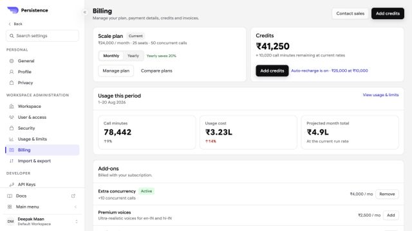Viewport: 412px width, 231px height.
Task: Click the ₹4,000 / mo price
Action: click(x=361, y=194)
